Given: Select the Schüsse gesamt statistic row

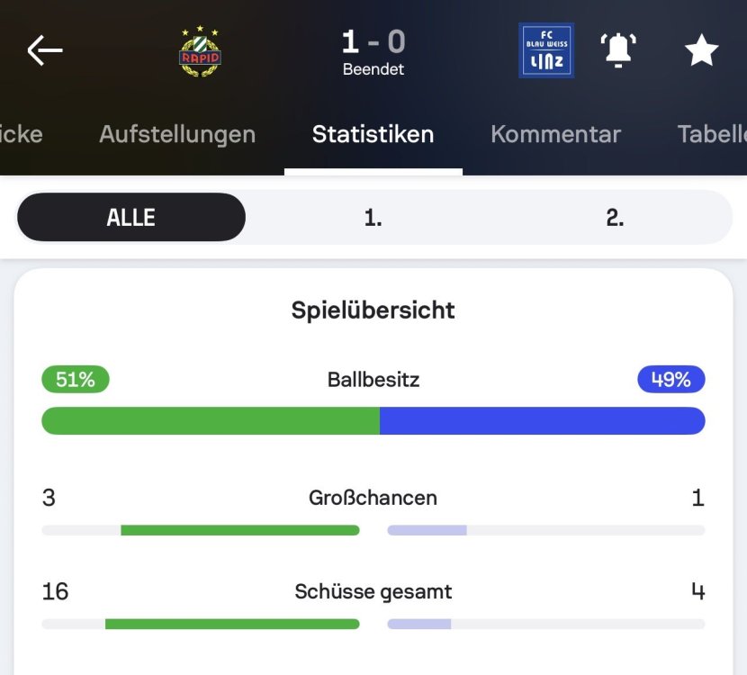Looking at the screenshot, I should pyautogui.click(x=373, y=591).
